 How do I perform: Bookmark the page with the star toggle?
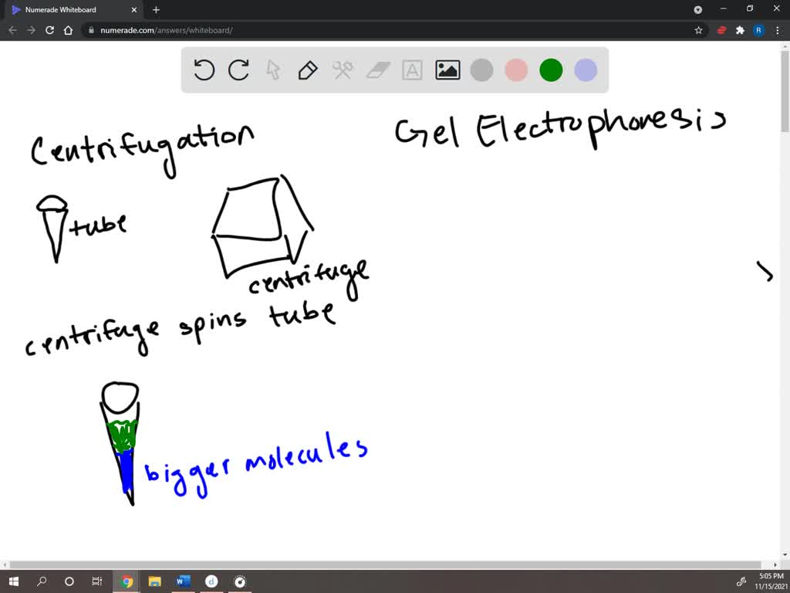[x=698, y=29]
